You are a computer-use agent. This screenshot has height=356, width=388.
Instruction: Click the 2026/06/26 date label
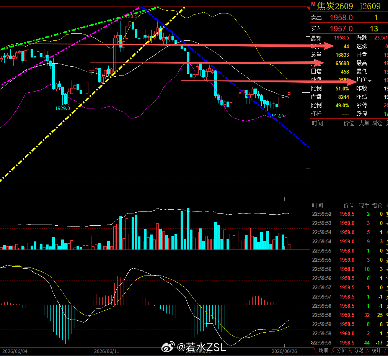pos(284,351)
